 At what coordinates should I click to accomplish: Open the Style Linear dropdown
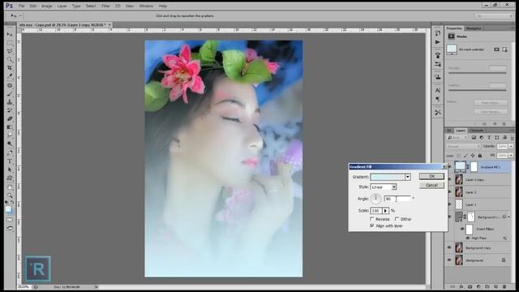[x=384, y=187]
